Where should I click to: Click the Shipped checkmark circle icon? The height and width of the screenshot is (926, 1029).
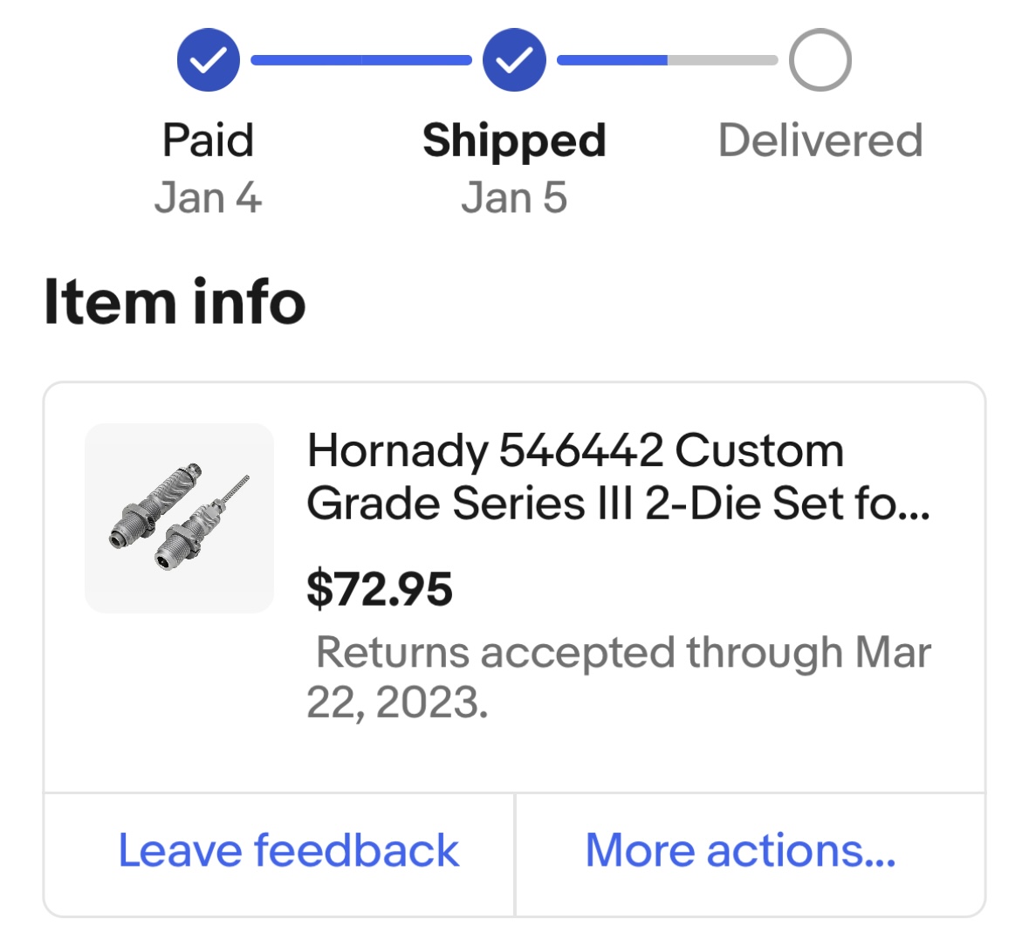[x=514, y=59]
